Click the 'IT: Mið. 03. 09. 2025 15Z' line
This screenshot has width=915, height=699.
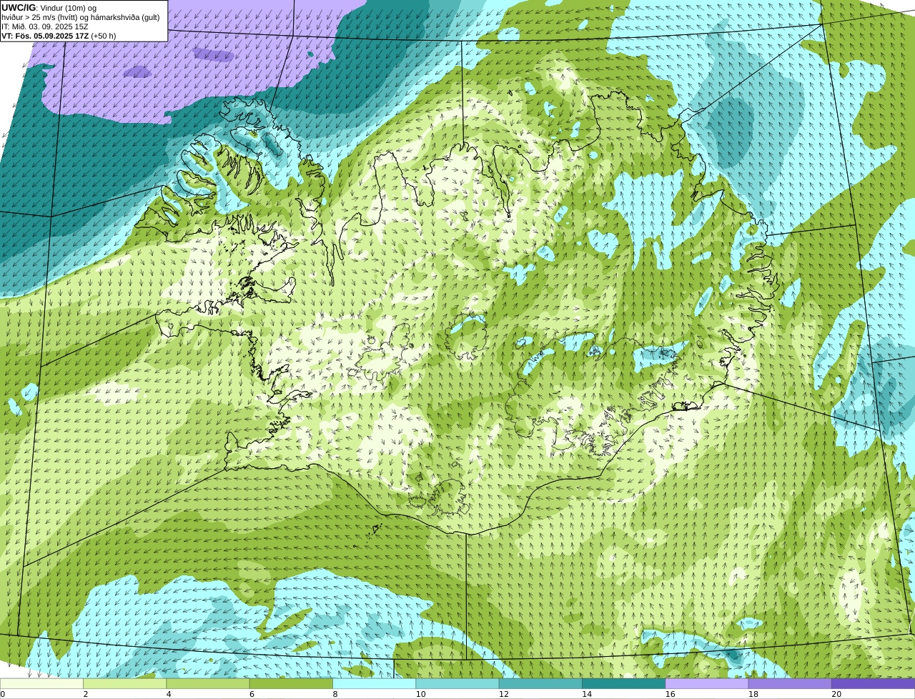pos(45,26)
